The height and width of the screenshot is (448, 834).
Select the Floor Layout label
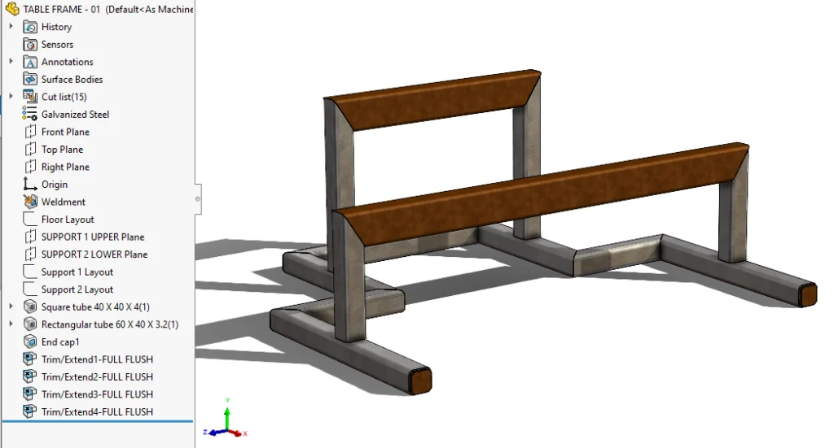[x=68, y=220]
